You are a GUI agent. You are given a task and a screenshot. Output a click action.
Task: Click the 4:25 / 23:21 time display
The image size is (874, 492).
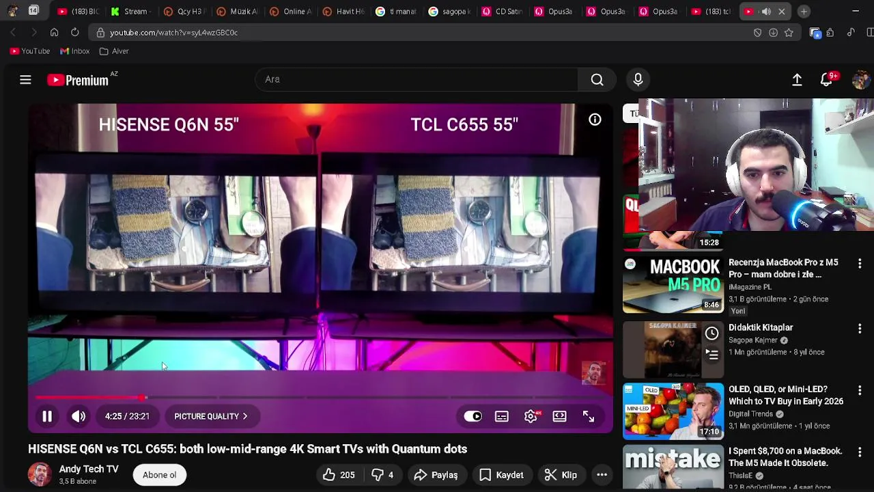(127, 416)
